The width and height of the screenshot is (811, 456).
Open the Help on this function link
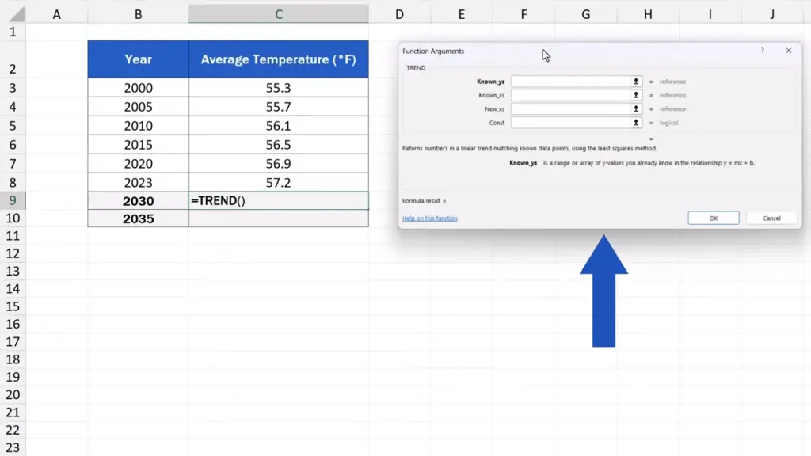coord(429,218)
